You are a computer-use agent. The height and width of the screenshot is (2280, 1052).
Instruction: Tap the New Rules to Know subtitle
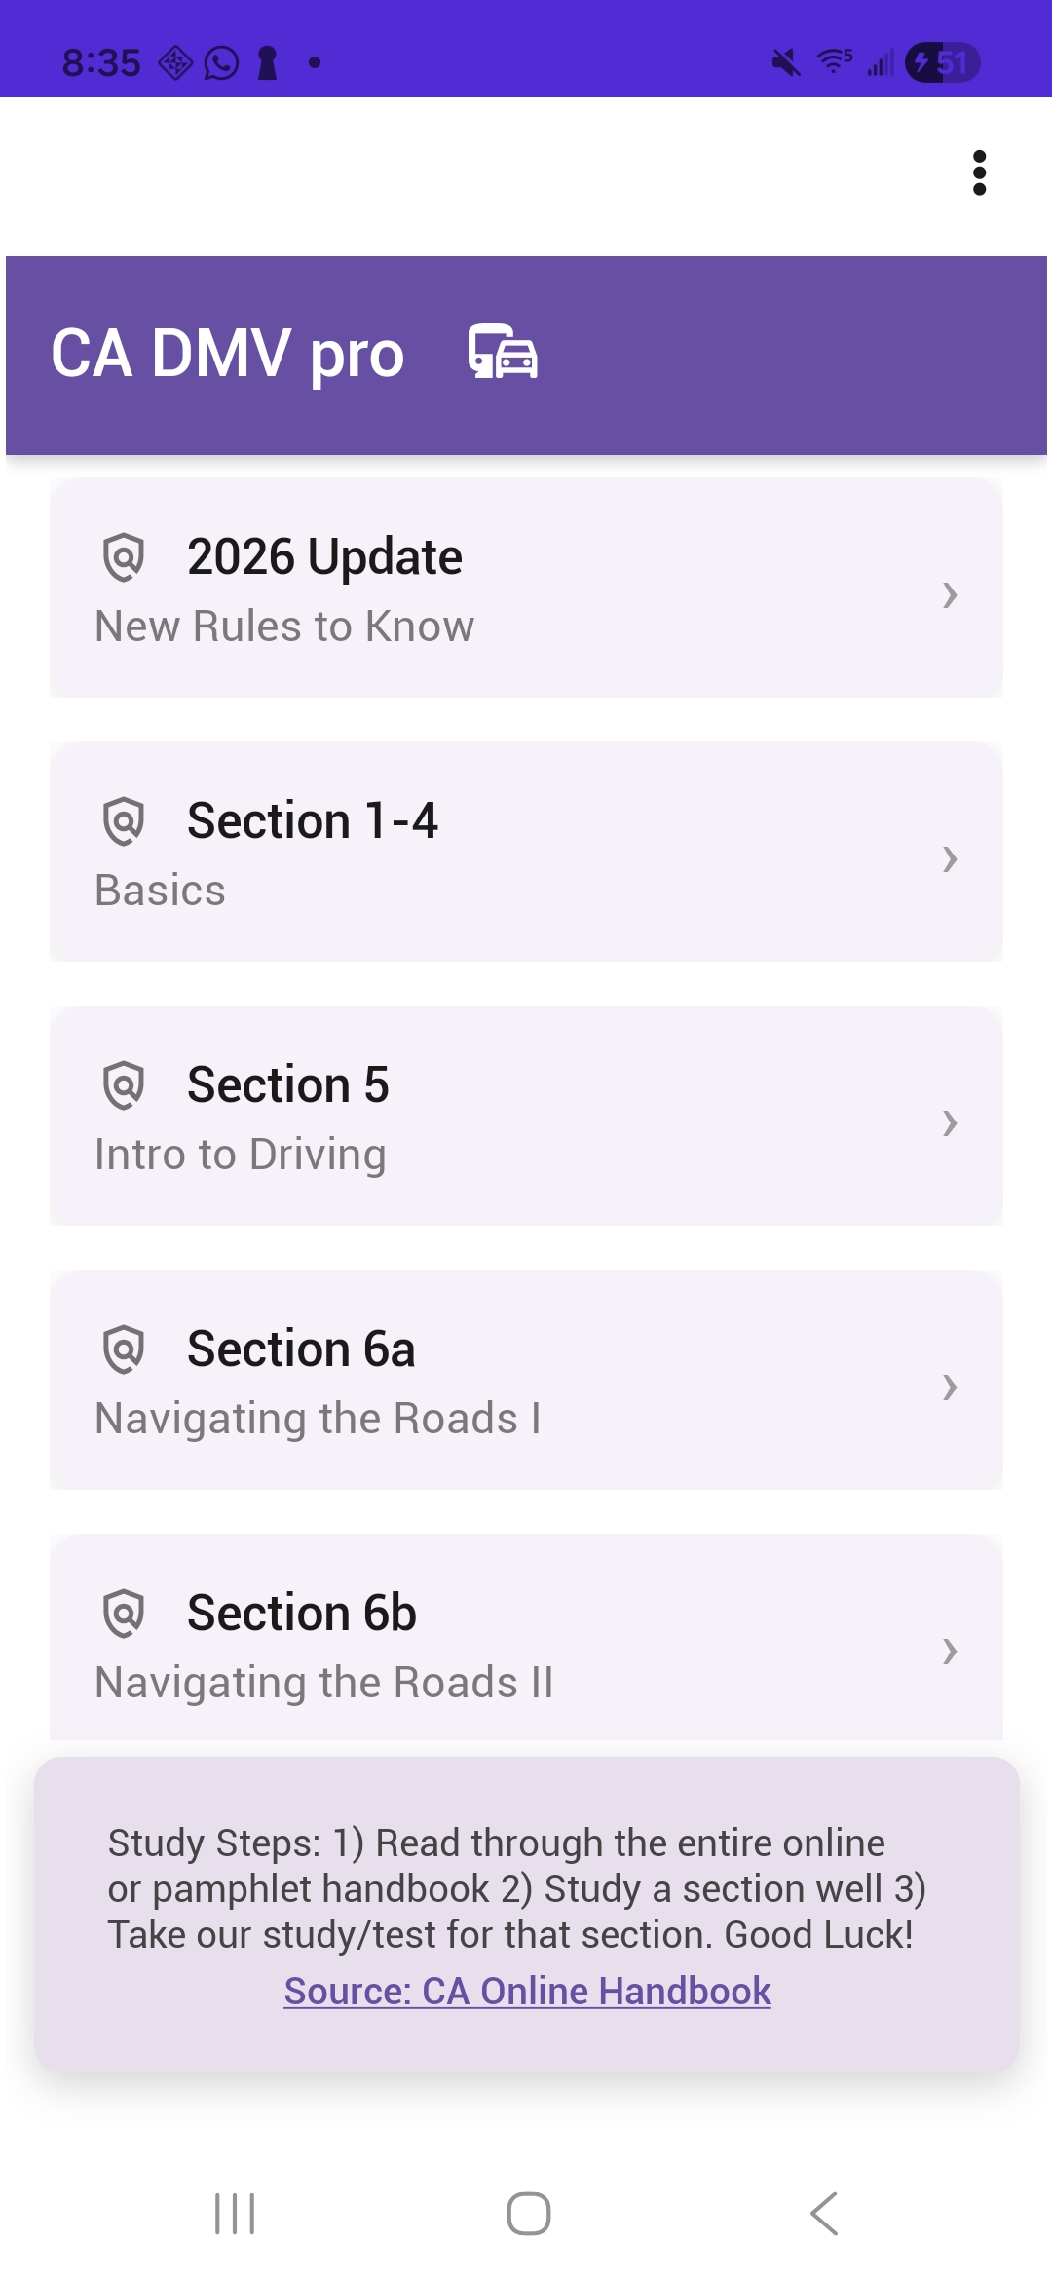coord(284,627)
